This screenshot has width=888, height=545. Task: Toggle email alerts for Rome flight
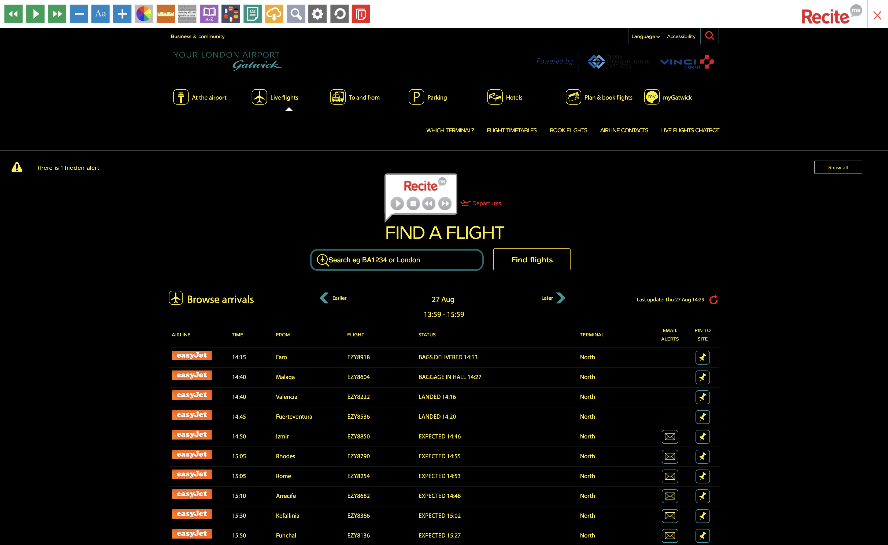[x=669, y=476]
